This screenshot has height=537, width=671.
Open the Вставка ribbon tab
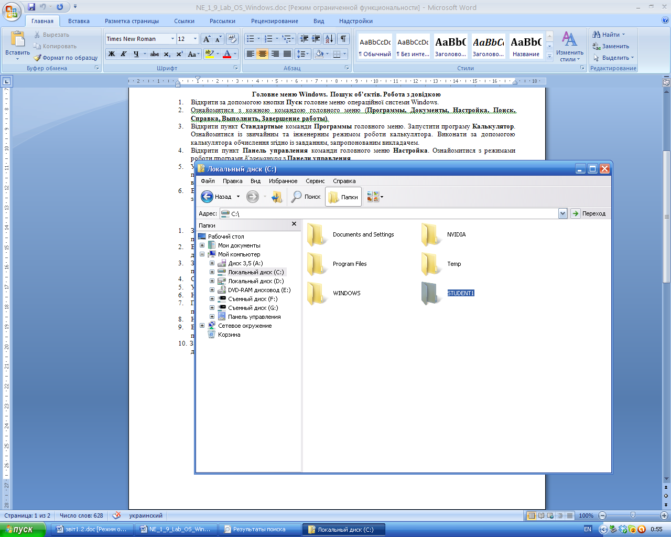point(79,21)
